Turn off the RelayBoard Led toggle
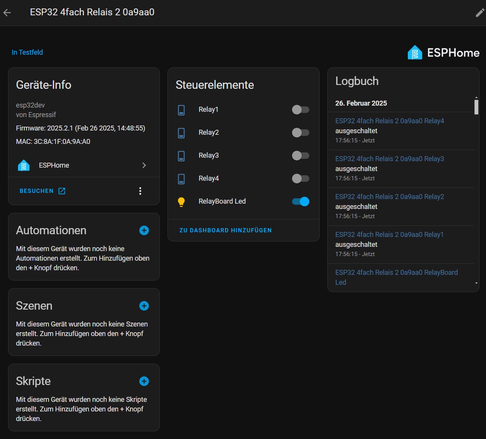The width and height of the screenshot is (486, 439). point(300,202)
